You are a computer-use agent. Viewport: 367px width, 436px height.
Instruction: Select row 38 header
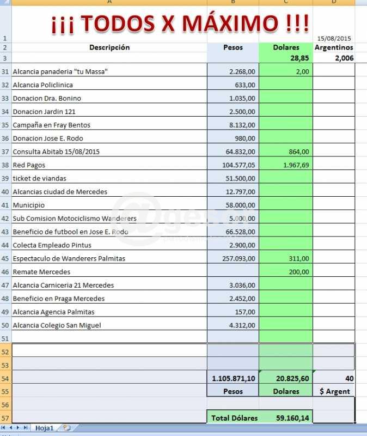pyautogui.click(x=5, y=165)
